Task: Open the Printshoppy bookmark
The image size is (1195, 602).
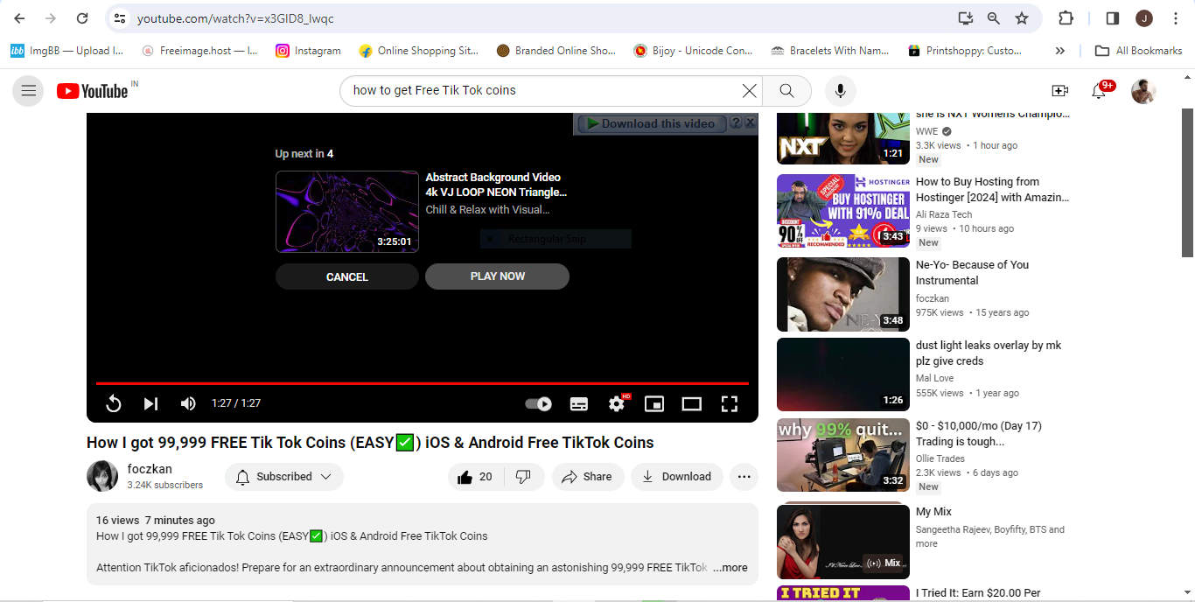Action: click(965, 51)
